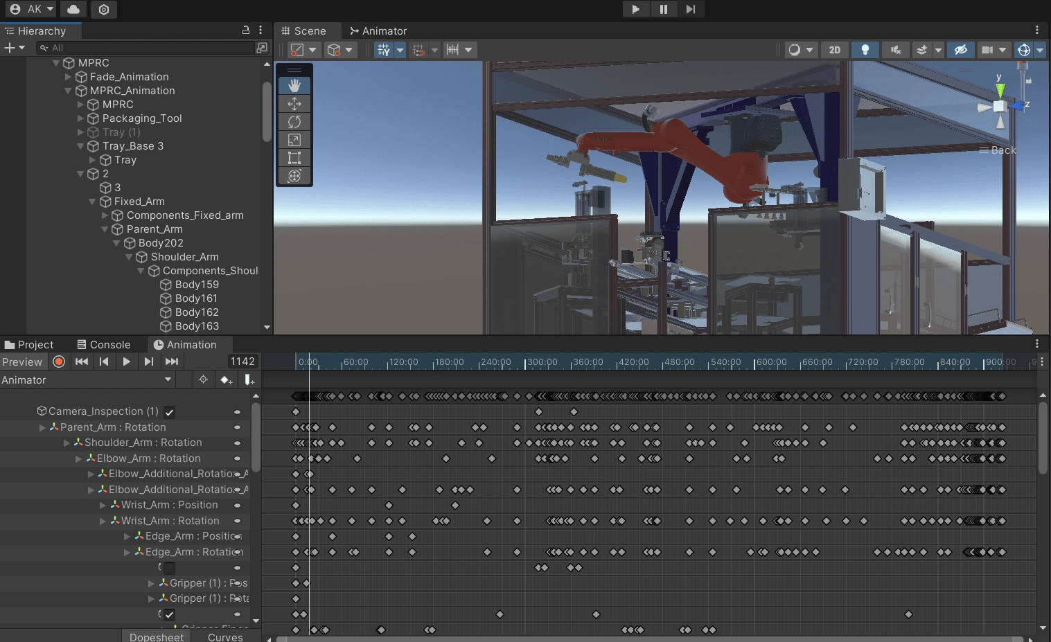Go to previous keyframe

tap(104, 362)
